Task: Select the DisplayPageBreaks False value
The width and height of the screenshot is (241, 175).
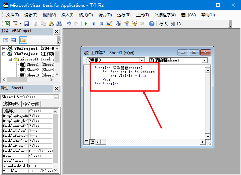Action: [40, 116]
